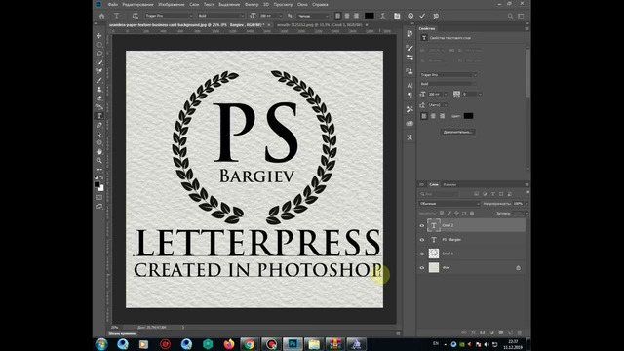Open the History panel icon
Viewport: 624px width, 351px height.
click(x=409, y=34)
